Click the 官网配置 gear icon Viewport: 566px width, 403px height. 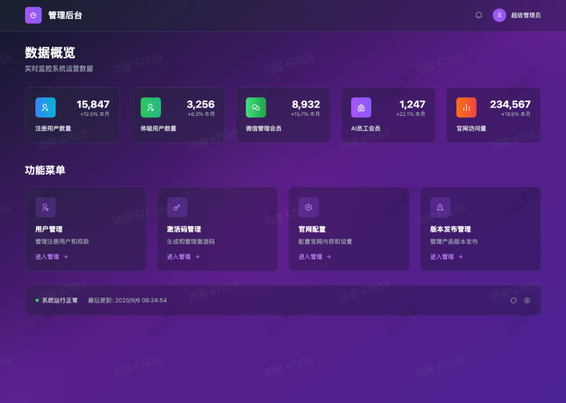(x=309, y=207)
